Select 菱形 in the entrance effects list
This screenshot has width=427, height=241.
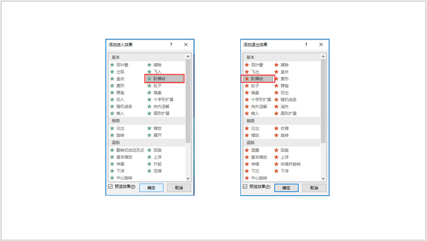pyautogui.click(x=120, y=85)
